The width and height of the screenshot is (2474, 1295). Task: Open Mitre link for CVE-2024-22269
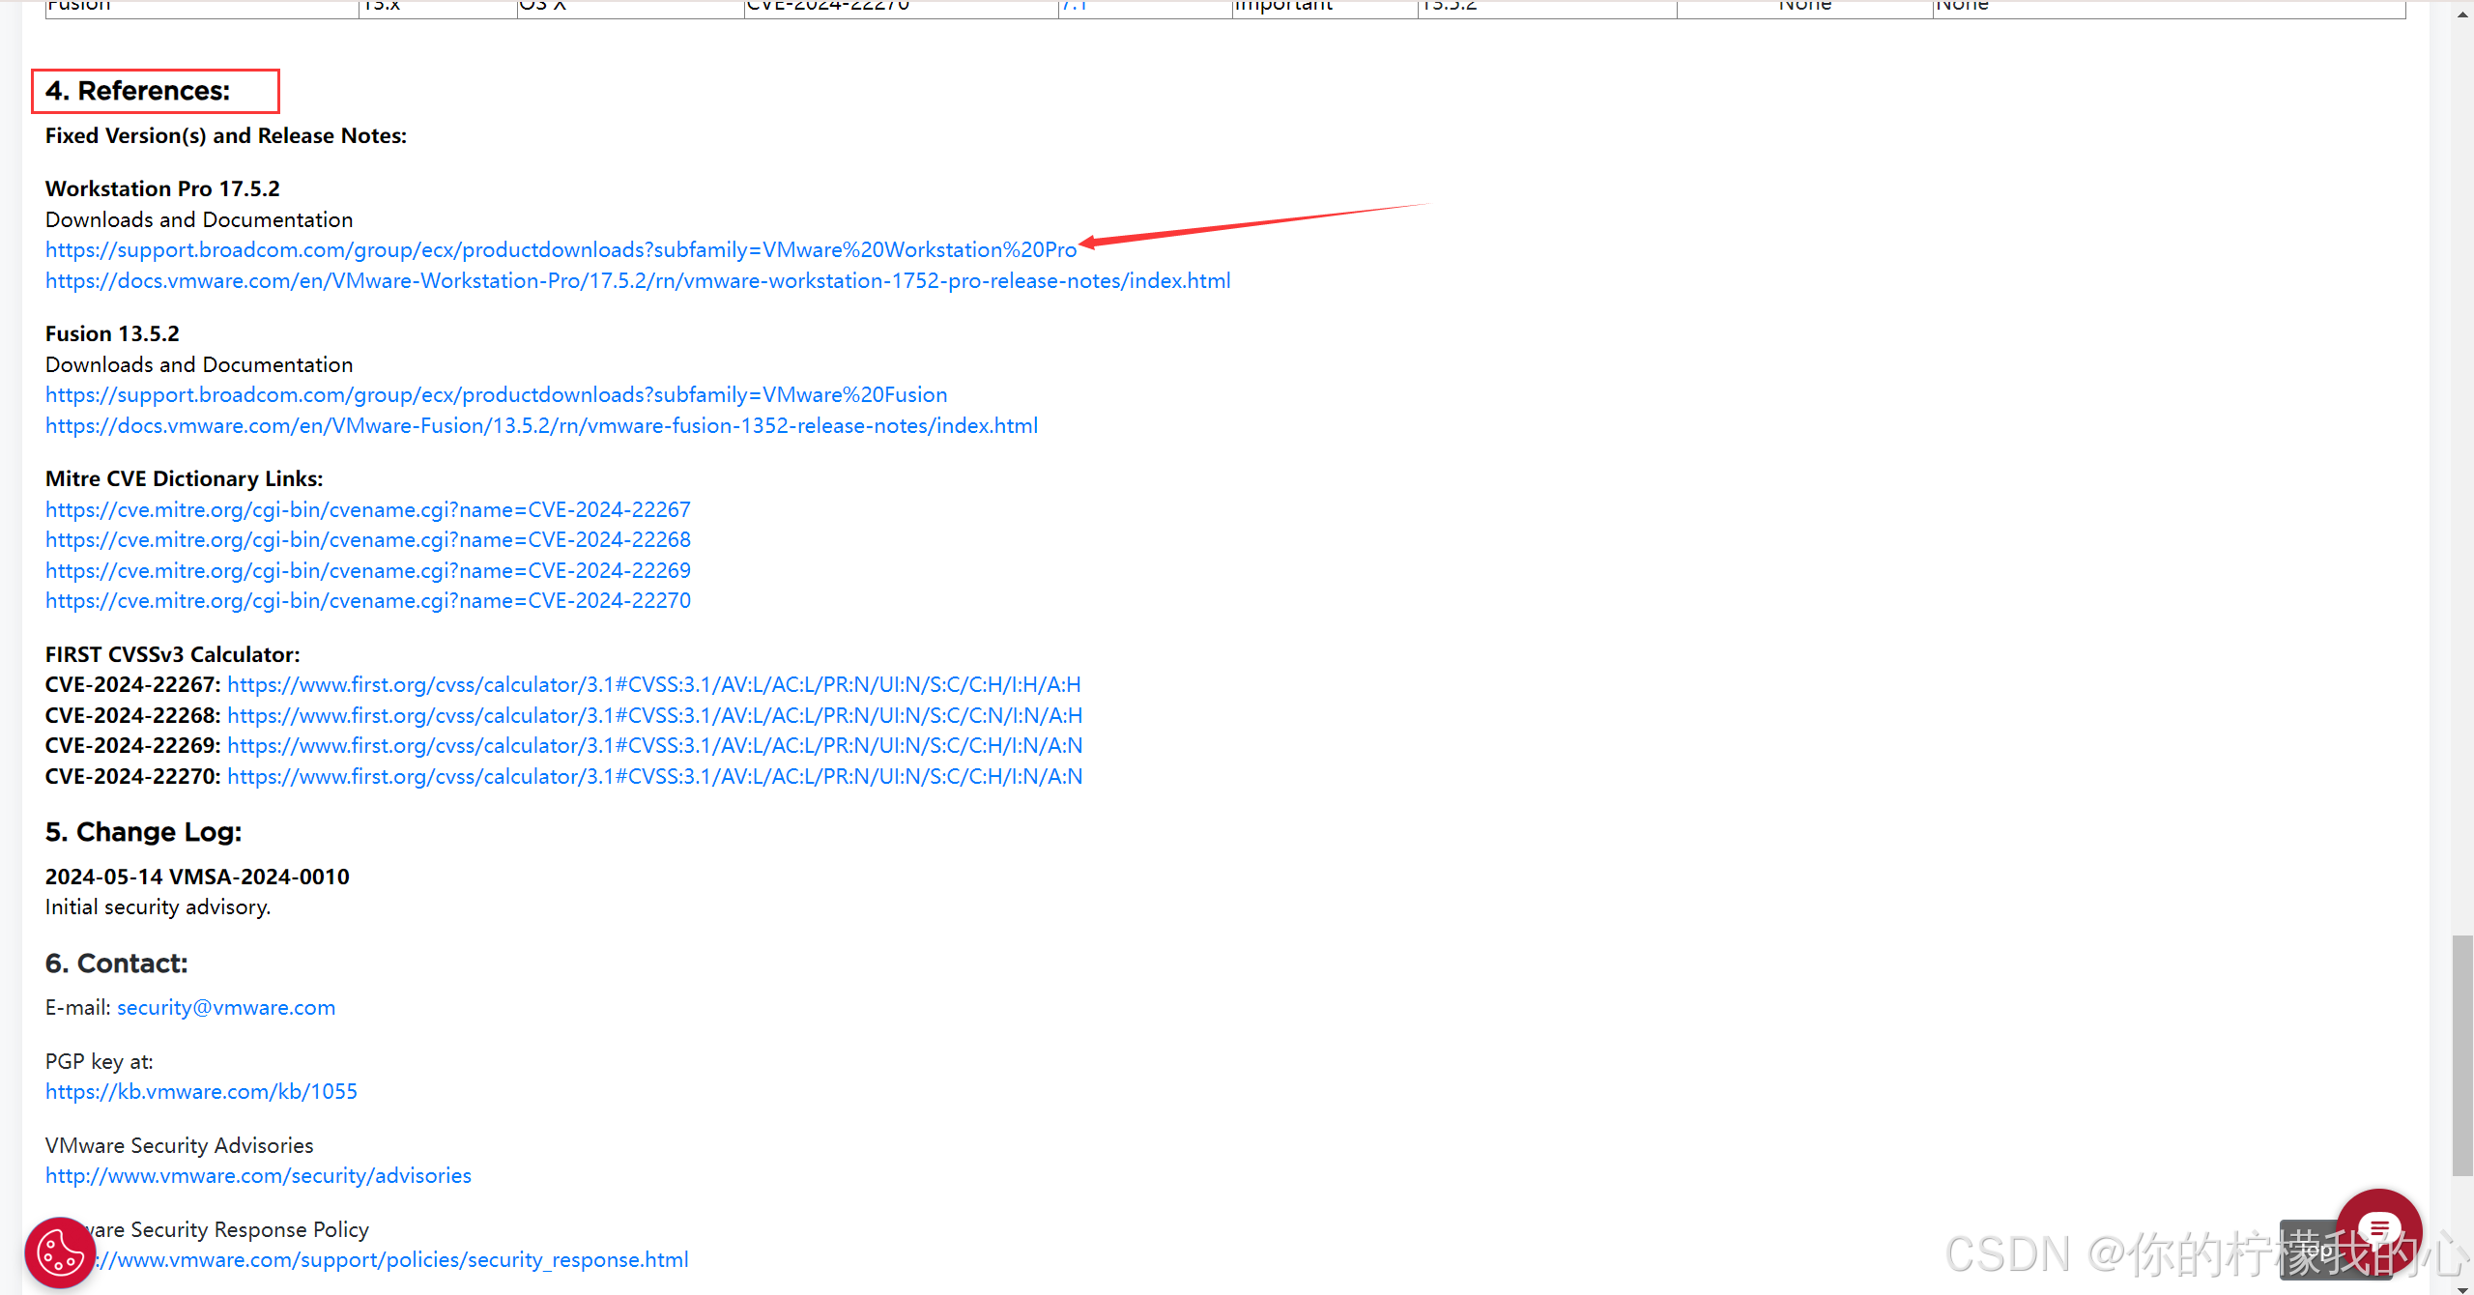click(368, 570)
